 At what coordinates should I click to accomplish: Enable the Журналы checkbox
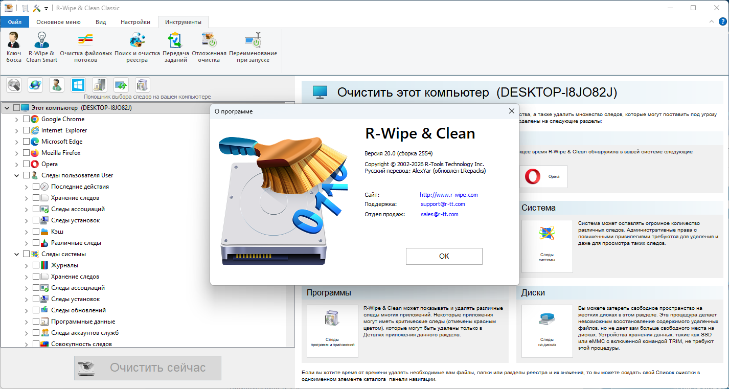tap(36, 265)
